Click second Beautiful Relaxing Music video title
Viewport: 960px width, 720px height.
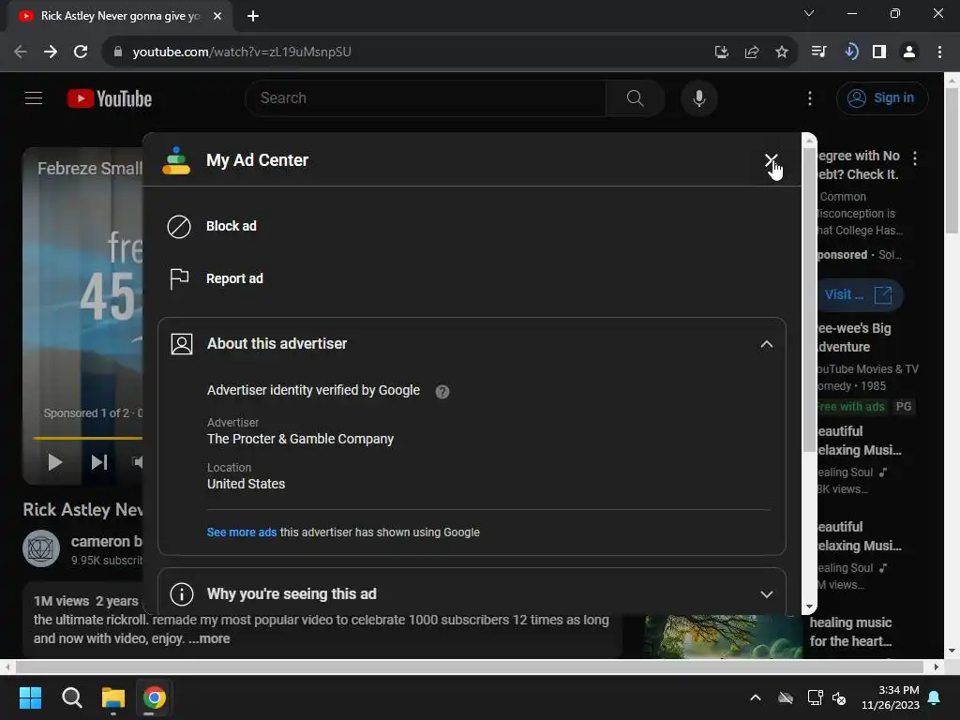pyautogui.click(x=860, y=536)
